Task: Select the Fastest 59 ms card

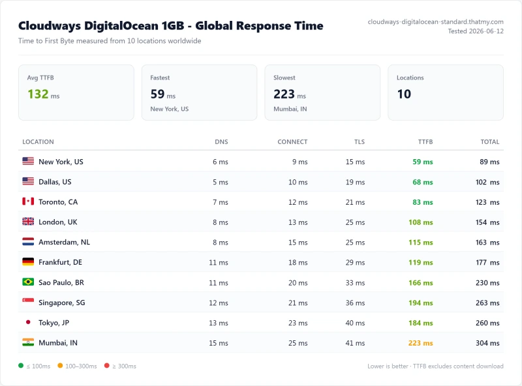Action: pyautogui.click(x=200, y=93)
